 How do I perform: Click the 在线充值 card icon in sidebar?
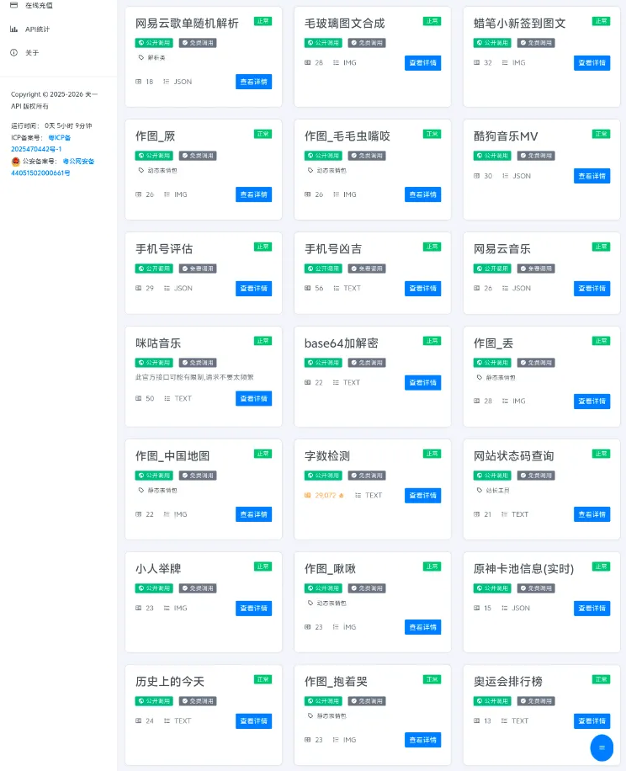[14, 5]
